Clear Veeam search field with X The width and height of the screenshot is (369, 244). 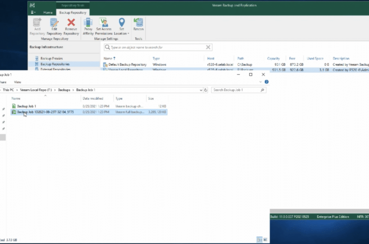point(208,47)
